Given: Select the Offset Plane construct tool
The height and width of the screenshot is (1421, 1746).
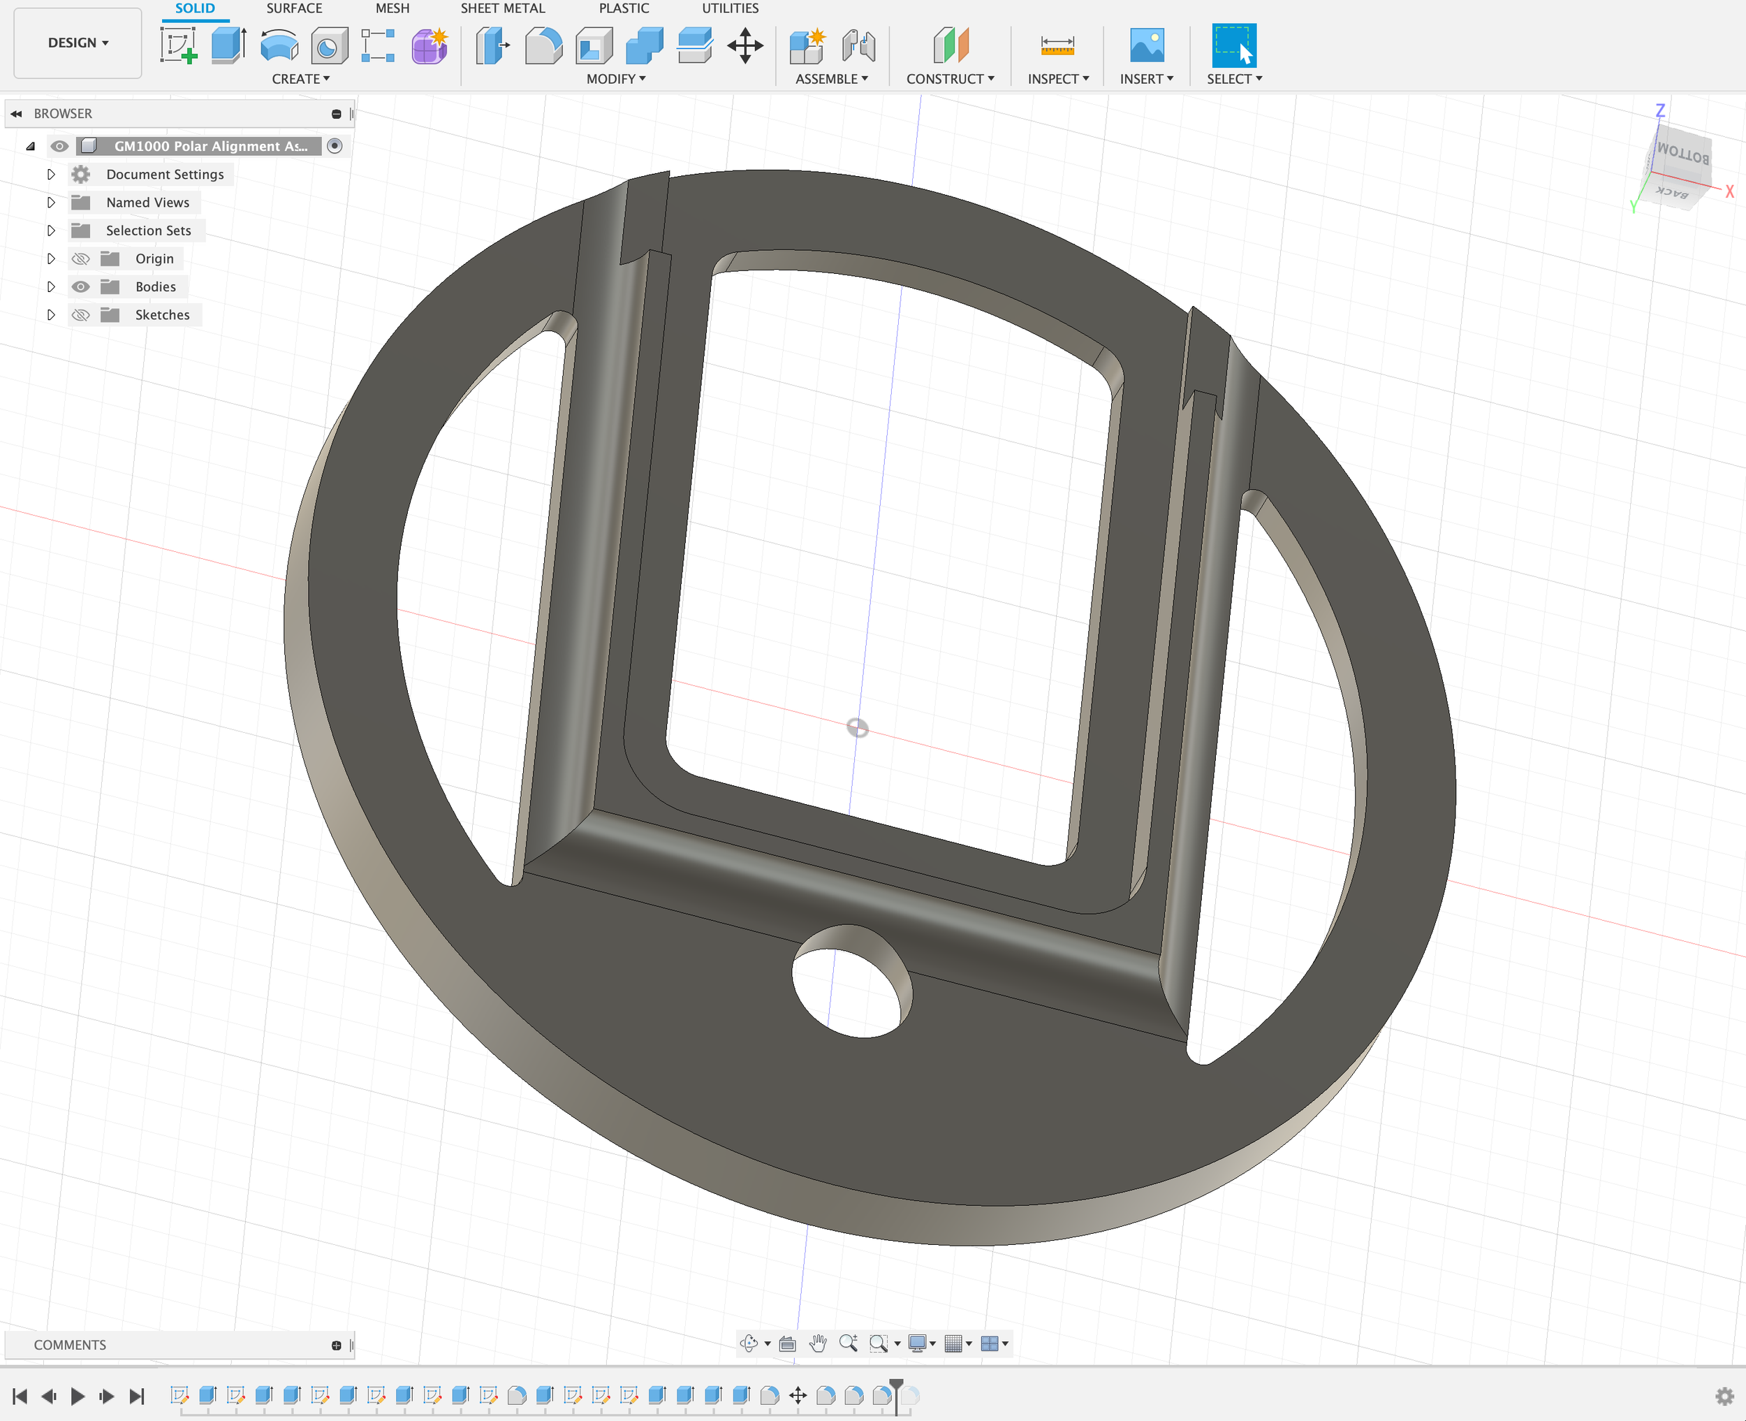Looking at the screenshot, I should coord(951,45).
